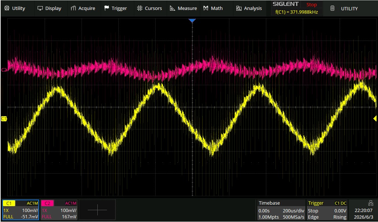Click the Measure ruler icon

[x=172, y=8]
